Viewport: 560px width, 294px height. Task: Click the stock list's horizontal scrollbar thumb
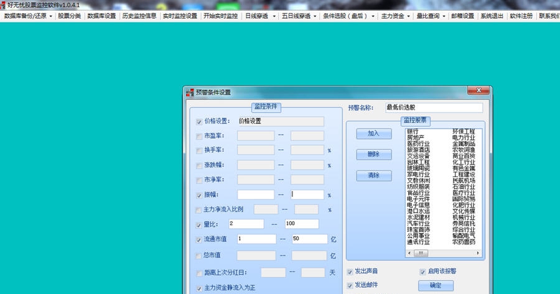421,254
